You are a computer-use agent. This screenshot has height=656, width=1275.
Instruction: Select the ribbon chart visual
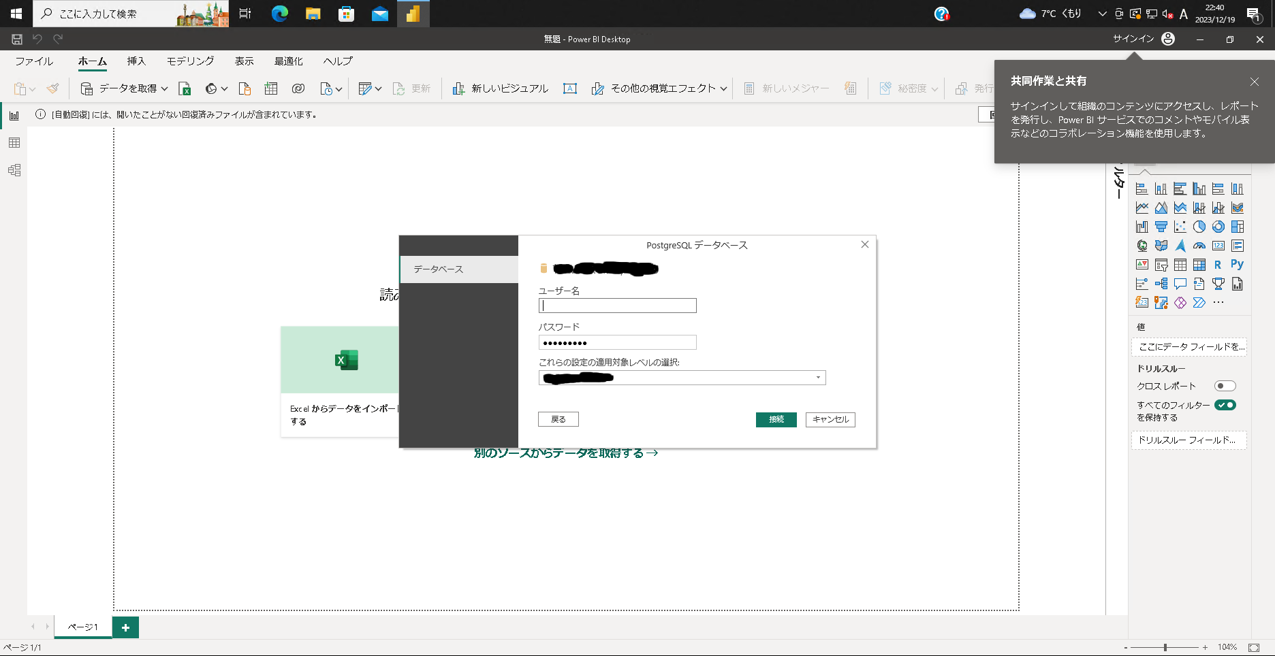[1238, 208]
